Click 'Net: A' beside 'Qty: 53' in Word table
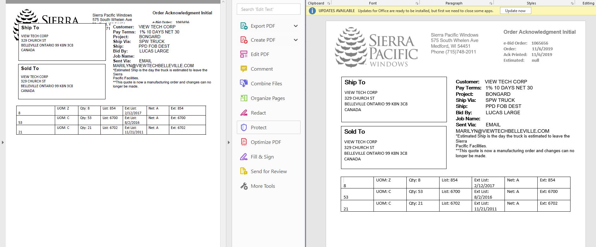This screenshot has height=247, width=596. [513, 192]
